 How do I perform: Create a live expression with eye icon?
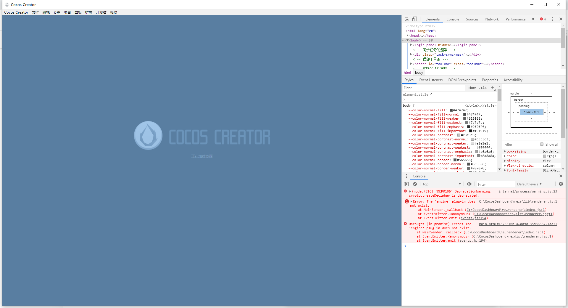pos(469,184)
